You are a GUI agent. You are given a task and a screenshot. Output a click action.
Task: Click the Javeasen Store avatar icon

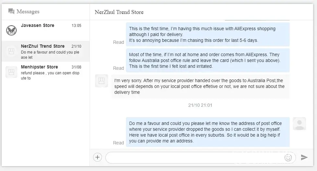(x=11, y=30)
